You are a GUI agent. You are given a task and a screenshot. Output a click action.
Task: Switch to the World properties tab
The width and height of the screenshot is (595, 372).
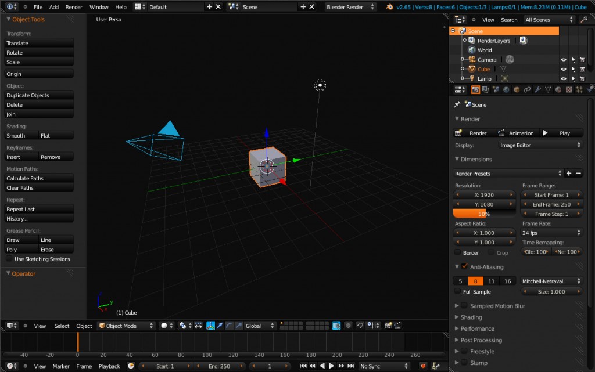click(507, 89)
